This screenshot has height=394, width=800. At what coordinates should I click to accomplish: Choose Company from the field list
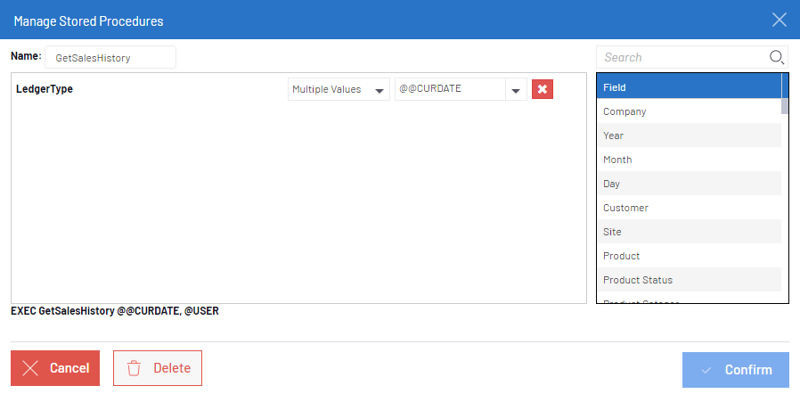[x=688, y=111]
